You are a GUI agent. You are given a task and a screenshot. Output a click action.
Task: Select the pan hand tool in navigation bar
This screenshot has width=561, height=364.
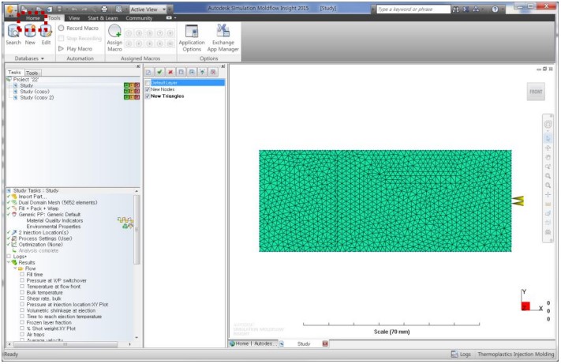tap(548, 157)
